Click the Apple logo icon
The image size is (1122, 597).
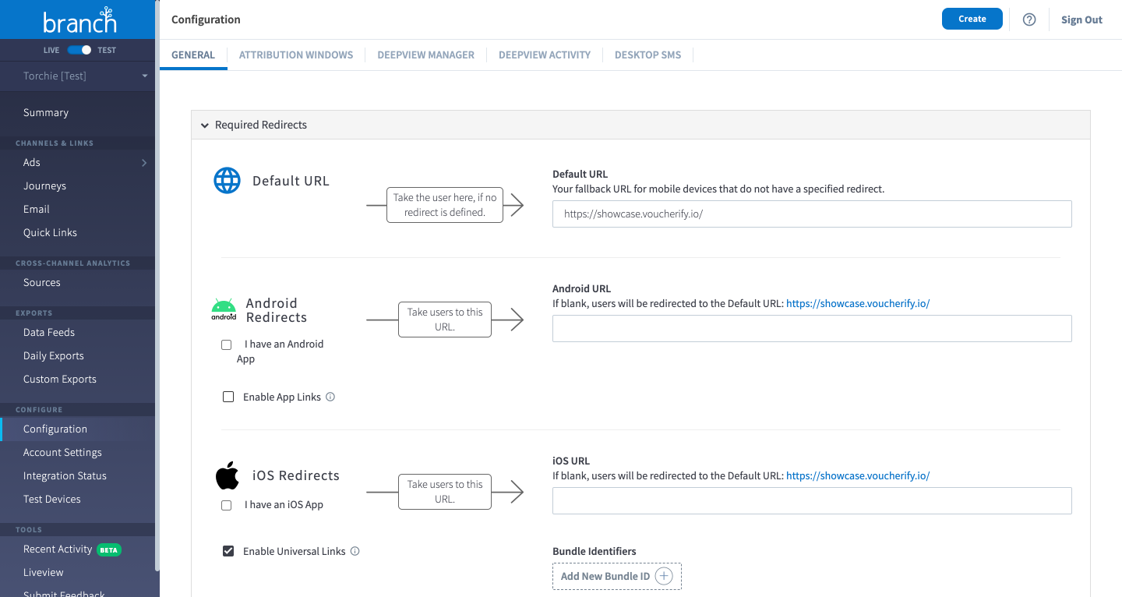[x=227, y=475]
